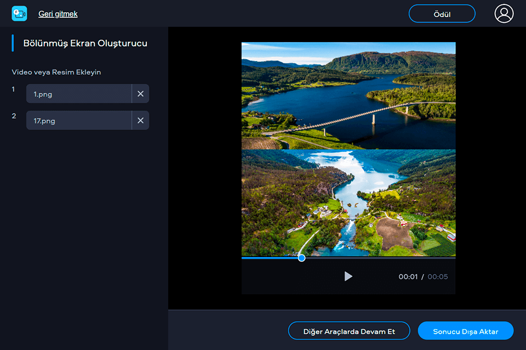Screen dimensions: 526x350
Task: Click the current time 00:01 display
Action: (408, 277)
